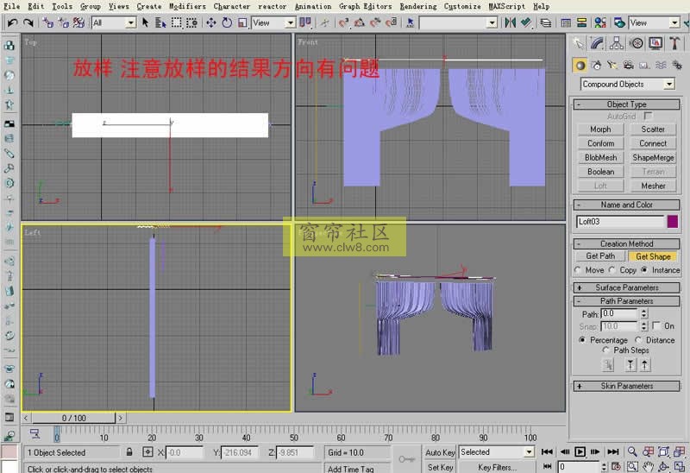This screenshot has height=473, width=690.
Task: Click the ShapeMerge button
Action: (653, 158)
